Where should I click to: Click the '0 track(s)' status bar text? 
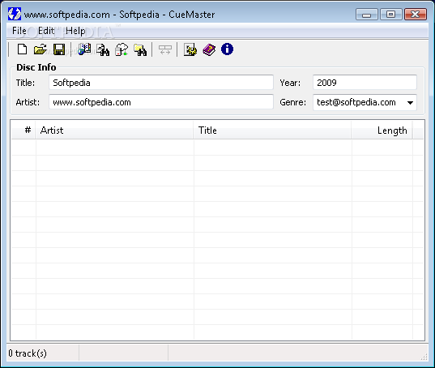pos(28,353)
